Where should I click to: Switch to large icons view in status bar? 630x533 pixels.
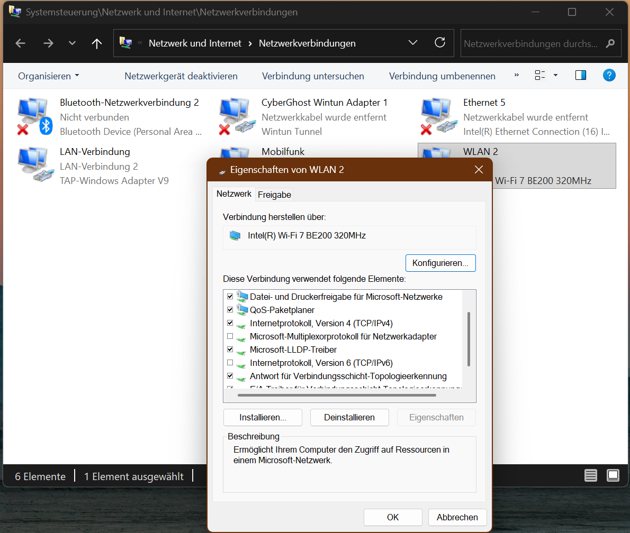click(x=613, y=475)
